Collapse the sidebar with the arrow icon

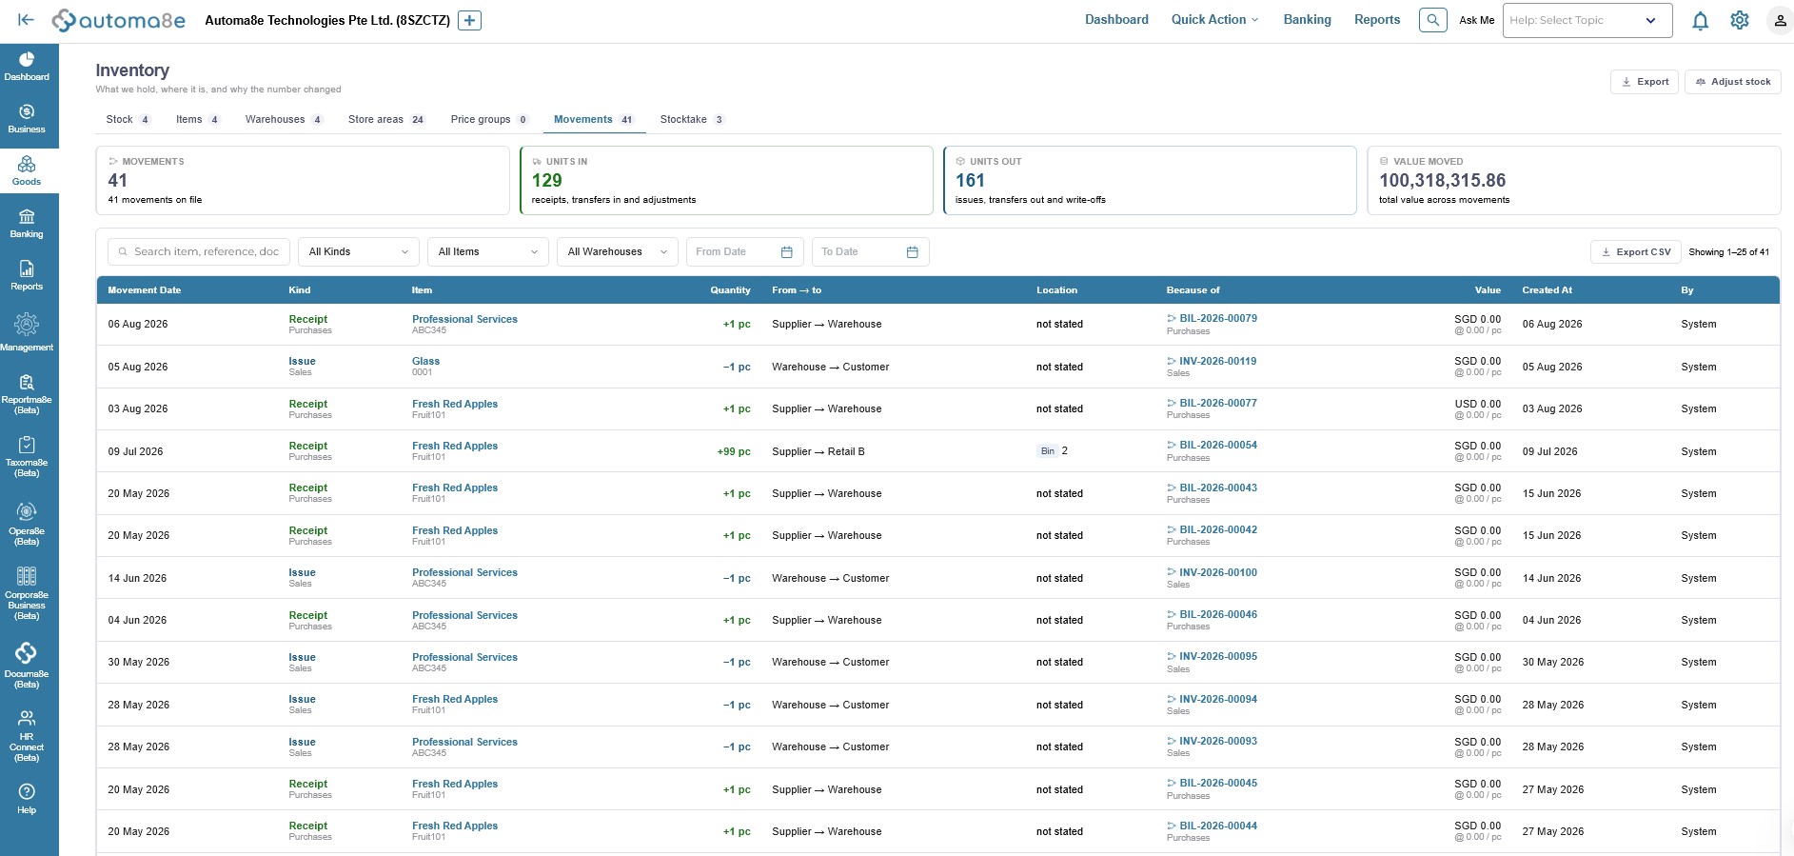(x=27, y=19)
